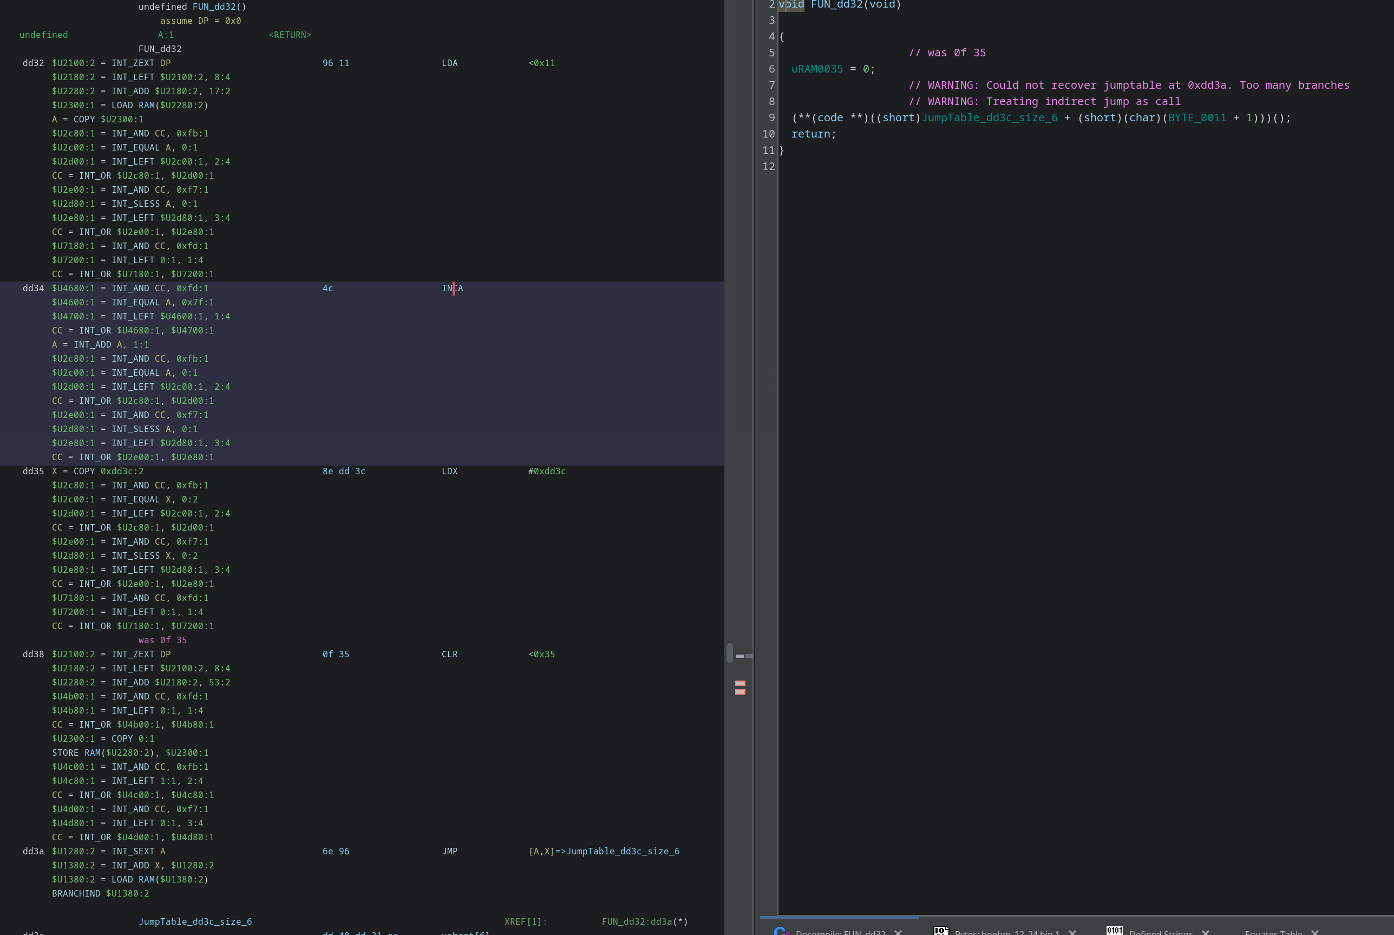Open the Defined Strings tab
Image resolution: width=1394 pixels, height=935 pixels.
(1160, 931)
